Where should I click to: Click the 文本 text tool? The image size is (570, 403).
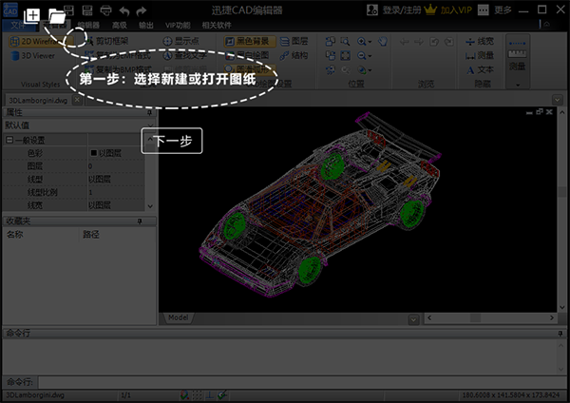click(480, 69)
